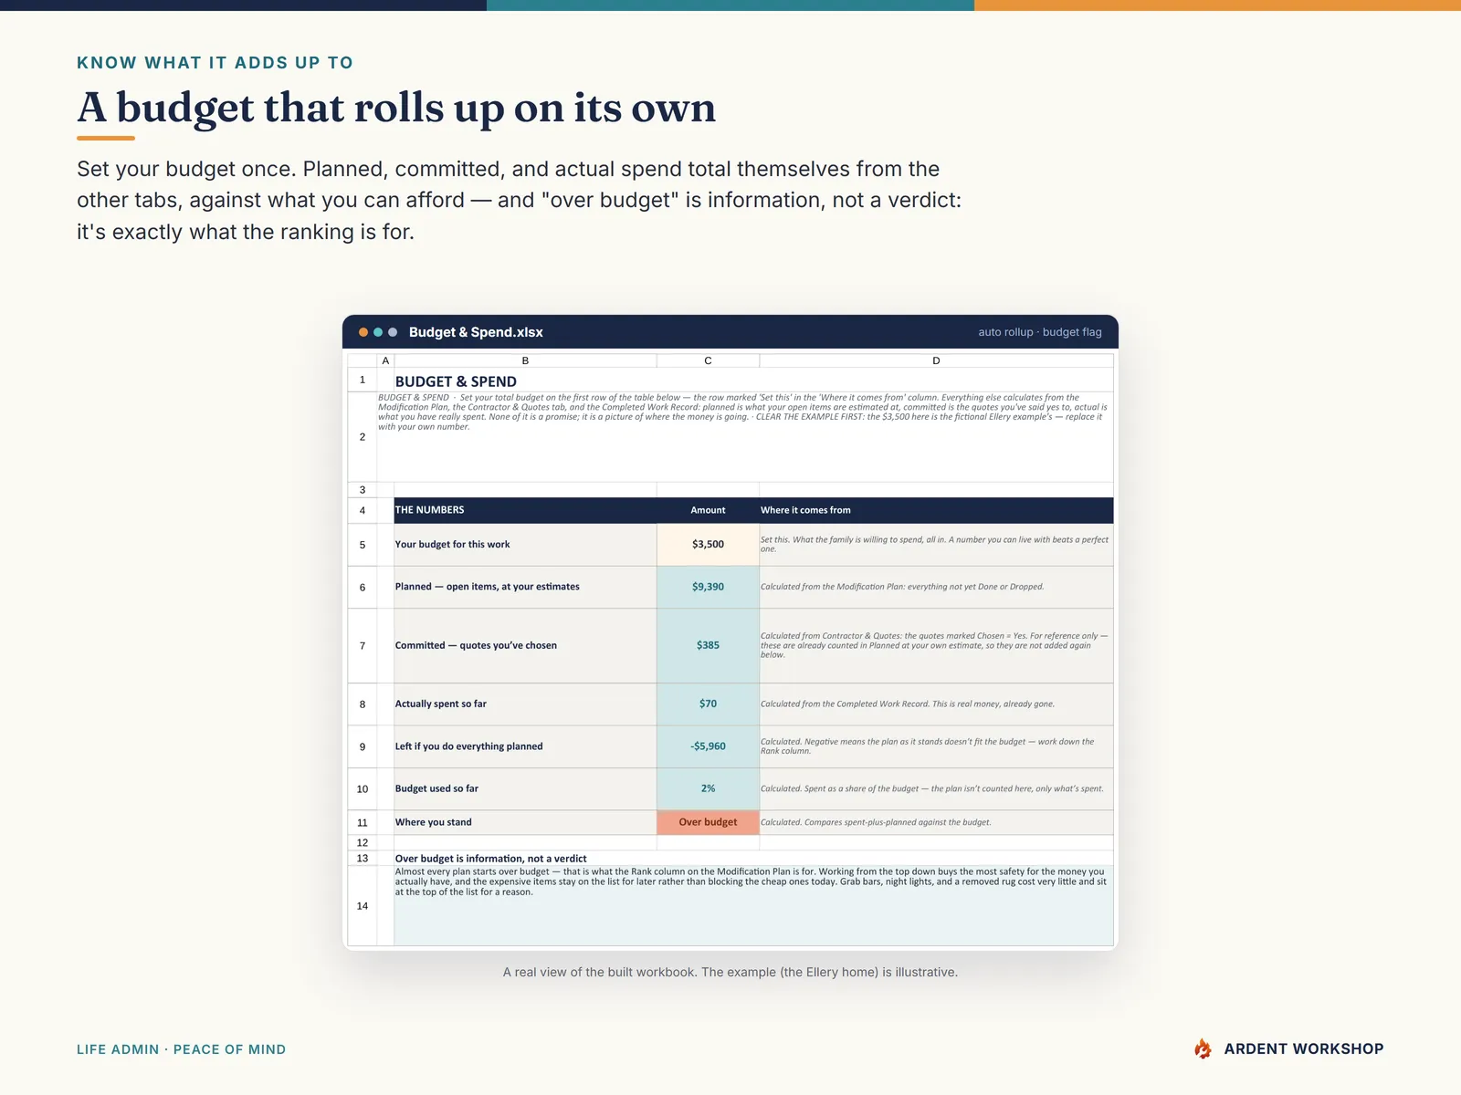1461x1095 pixels.
Task: Click the lavender window dot in title bar
Action: point(393,332)
